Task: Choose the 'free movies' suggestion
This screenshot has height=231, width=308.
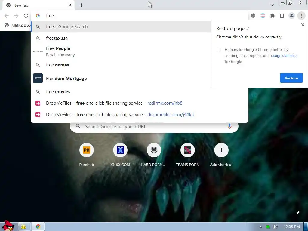Action: [x=140, y=92]
